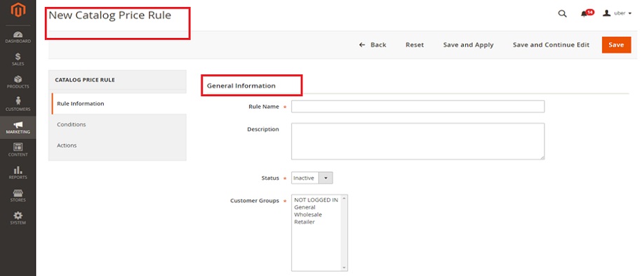
Task: Switch to the Conditions tab
Action: tap(117, 124)
